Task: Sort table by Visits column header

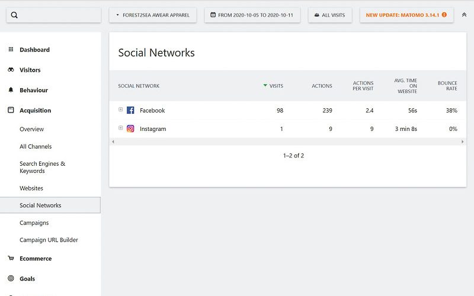Action: click(276, 86)
